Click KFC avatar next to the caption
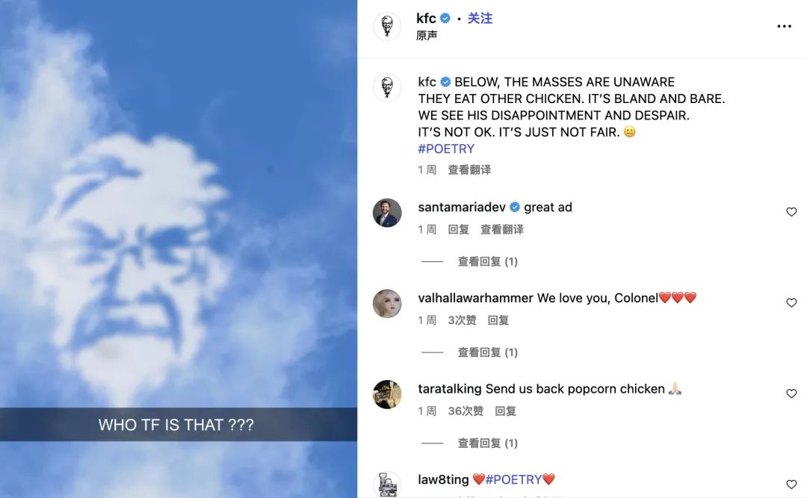 pos(387,87)
